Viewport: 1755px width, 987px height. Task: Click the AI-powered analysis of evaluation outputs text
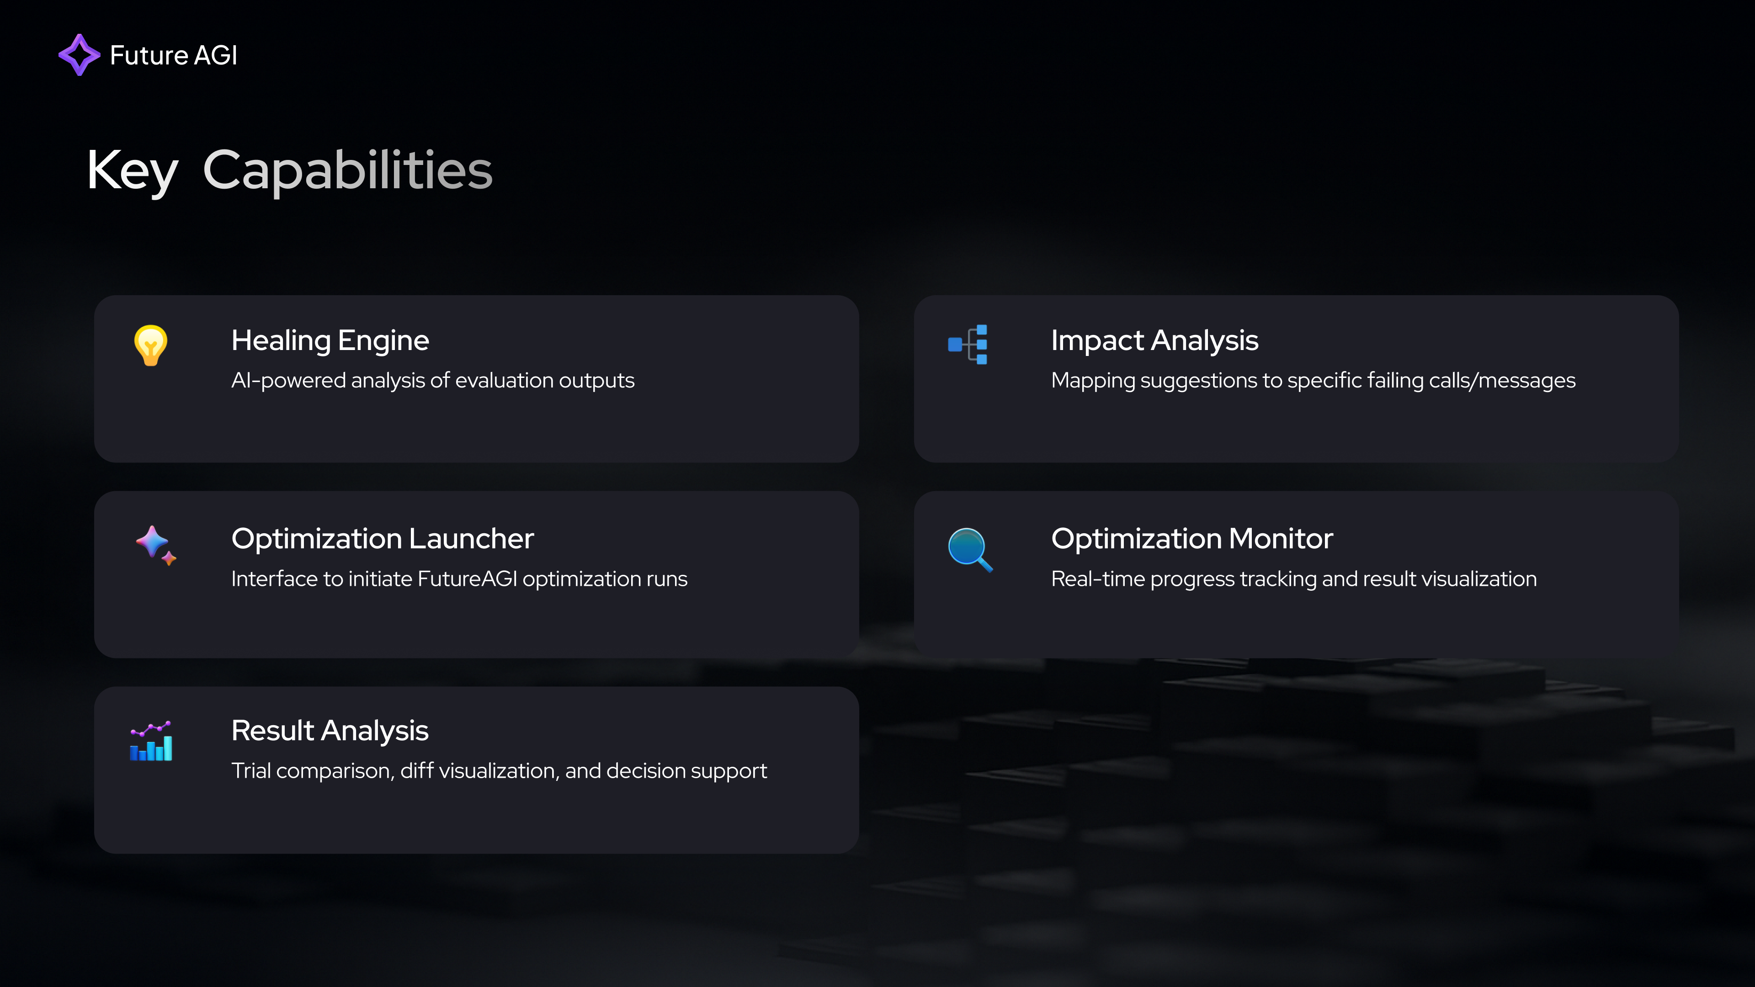click(433, 381)
